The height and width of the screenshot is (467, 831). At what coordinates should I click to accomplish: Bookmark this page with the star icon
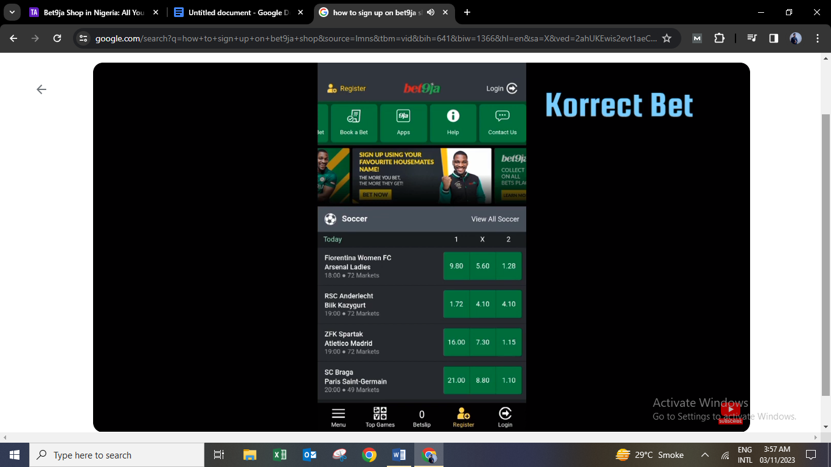pyautogui.click(x=667, y=38)
